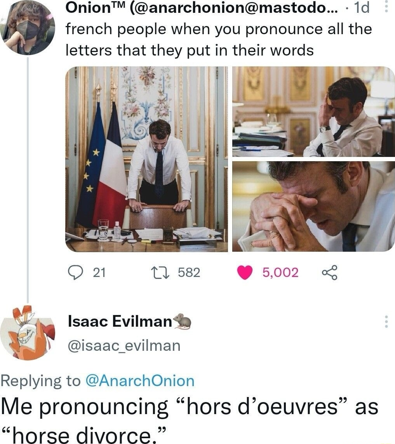View Isaac Evilman's cartoon avatar

28,333
